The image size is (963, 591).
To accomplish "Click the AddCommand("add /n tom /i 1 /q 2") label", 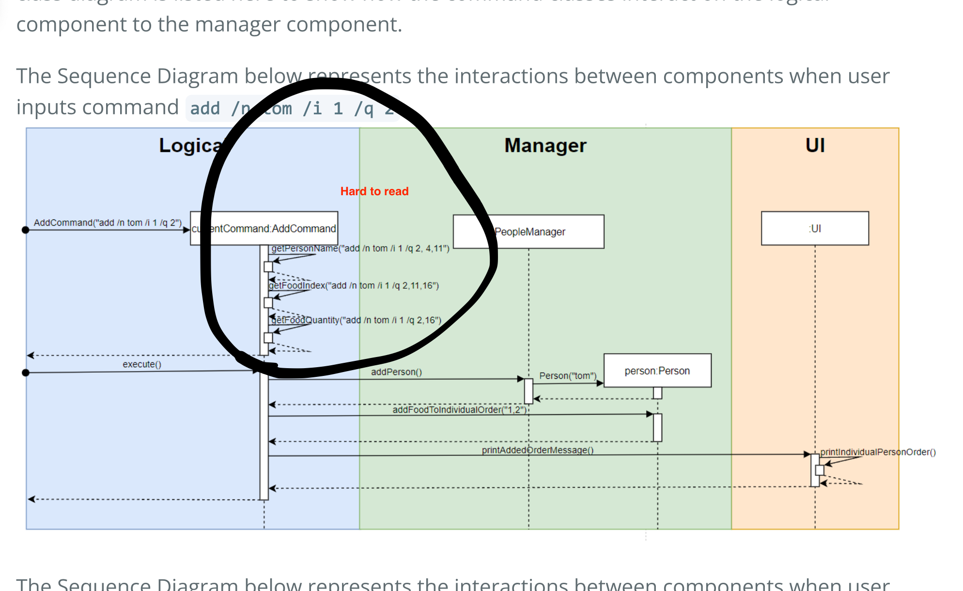I will [x=108, y=223].
